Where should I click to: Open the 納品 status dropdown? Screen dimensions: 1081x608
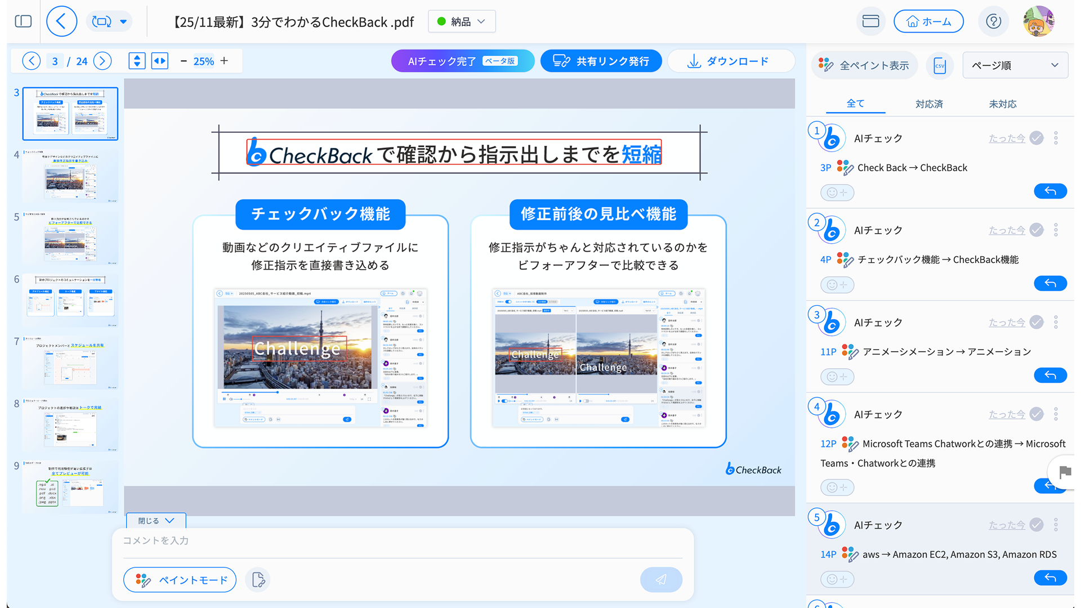pyautogui.click(x=462, y=21)
